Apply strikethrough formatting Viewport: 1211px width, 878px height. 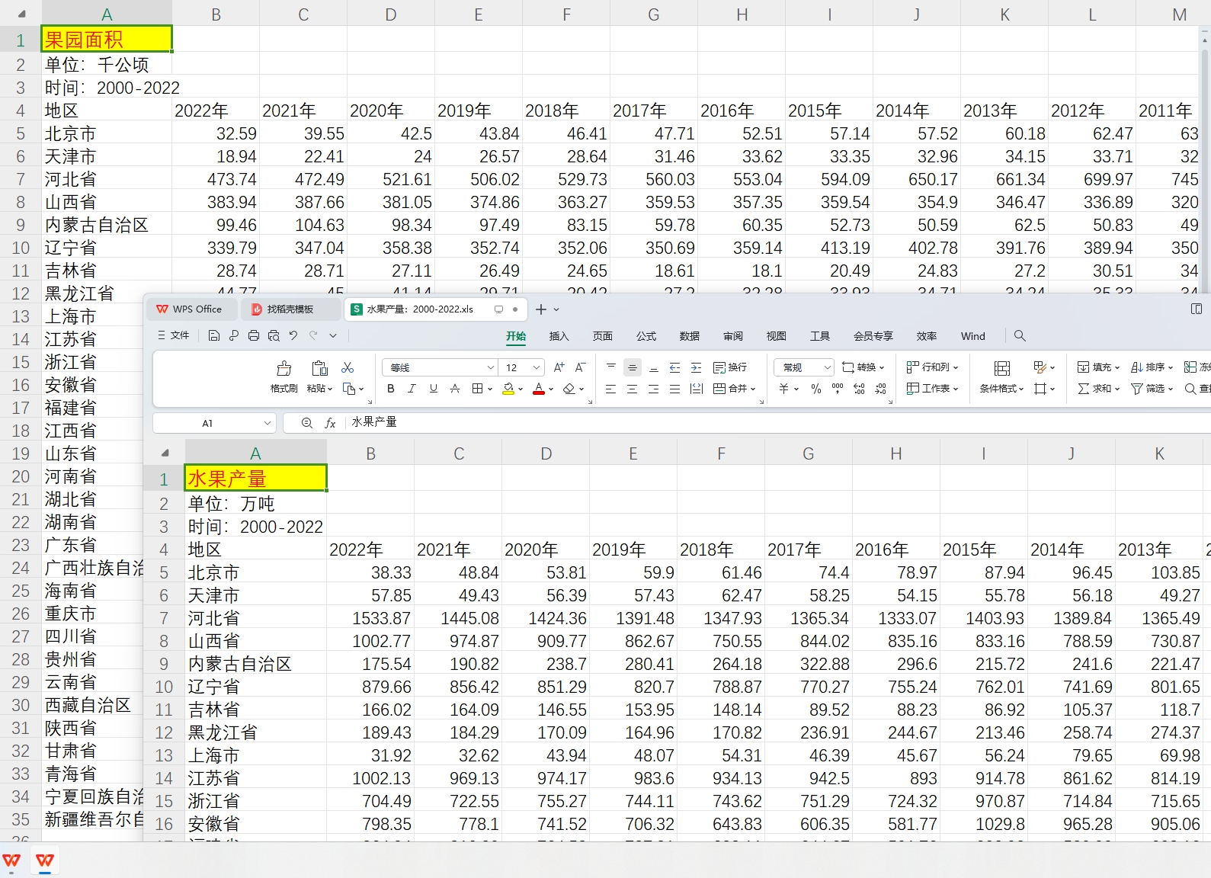tap(455, 389)
